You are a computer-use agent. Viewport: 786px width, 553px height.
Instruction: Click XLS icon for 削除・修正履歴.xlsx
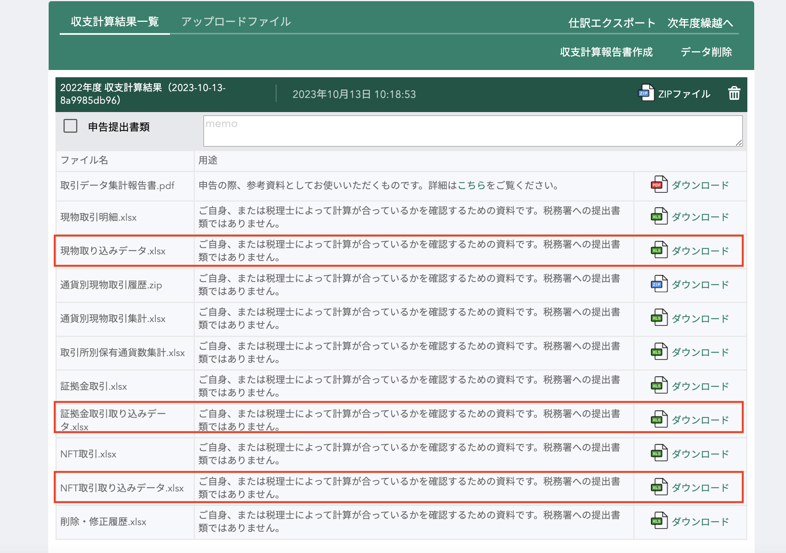[x=659, y=521]
